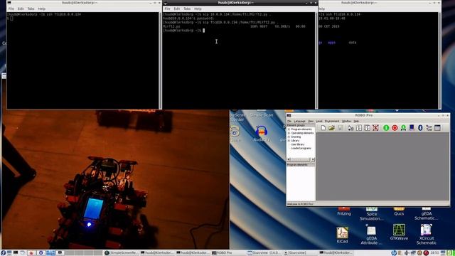The image size is (455, 256).
Task: Click the robot's lit screen in webcam view
Action: (x=93, y=208)
